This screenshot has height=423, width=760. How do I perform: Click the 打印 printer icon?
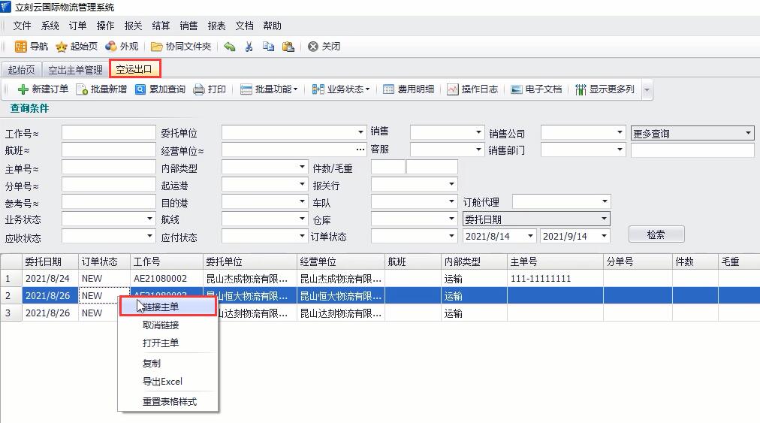[x=199, y=89]
